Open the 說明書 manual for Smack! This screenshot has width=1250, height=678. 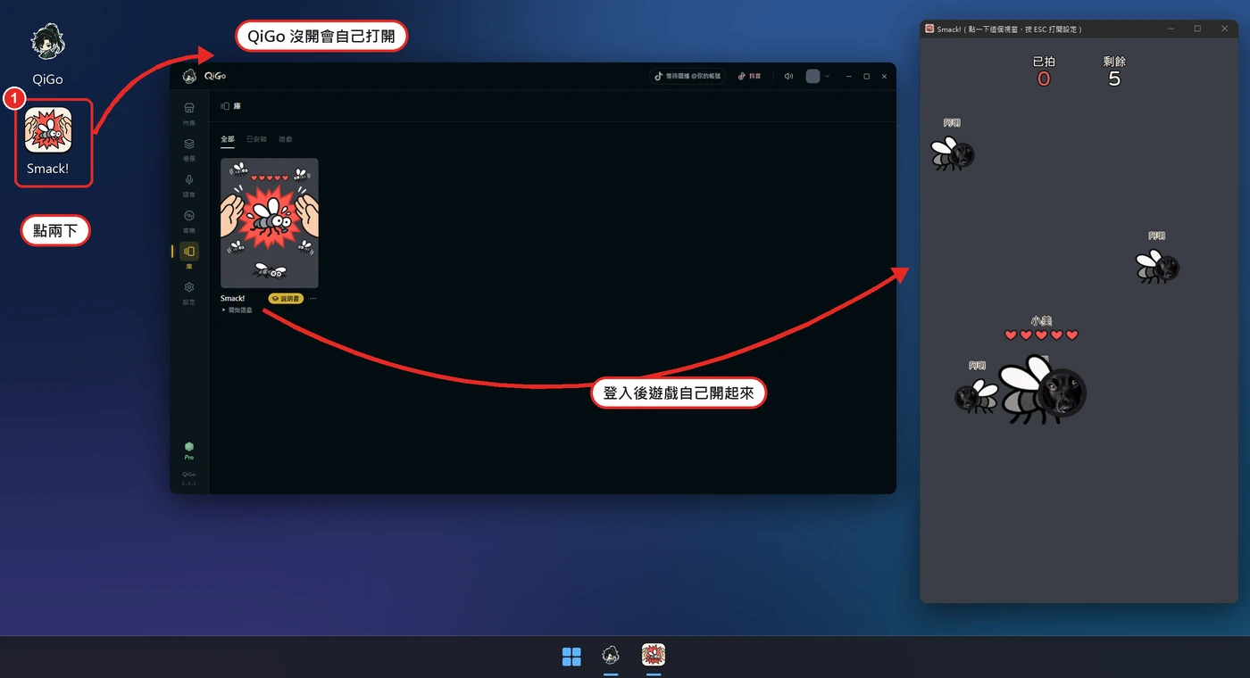286,298
